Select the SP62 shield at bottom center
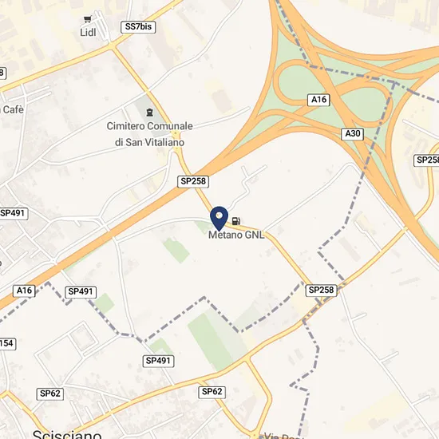Viewport: 439px width, 439px height. 212,392
